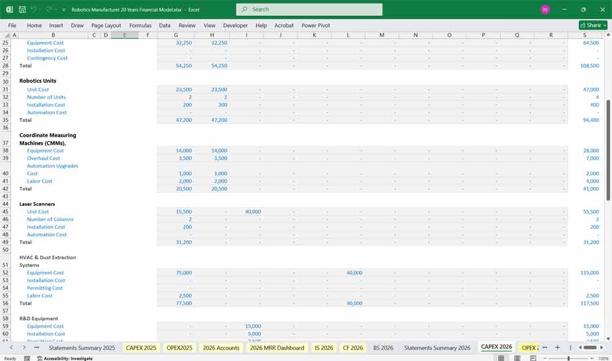The width and height of the screenshot is (612, 361).
Task: Click the macro recording icon in status bar
Action: 27,358
